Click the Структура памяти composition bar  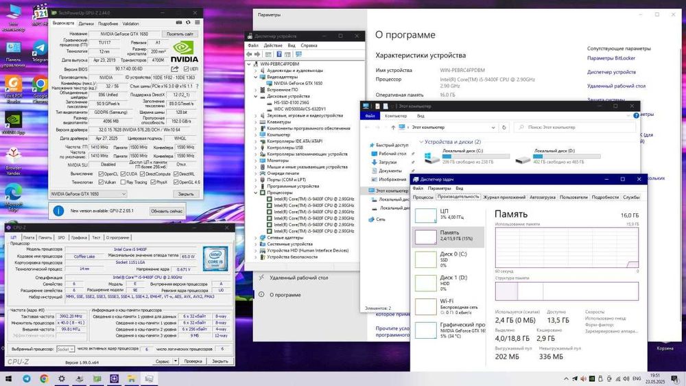567,291
